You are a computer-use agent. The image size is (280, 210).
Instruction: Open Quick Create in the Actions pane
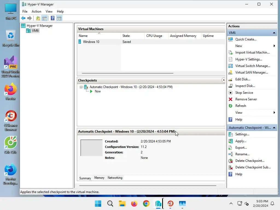[x=246, y=39]
